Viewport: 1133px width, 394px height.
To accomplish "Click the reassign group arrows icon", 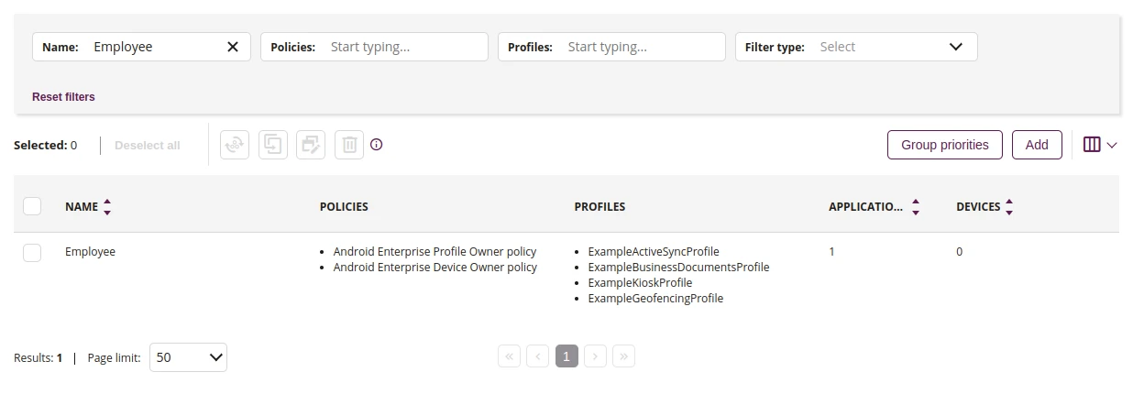I will point(236,145).
